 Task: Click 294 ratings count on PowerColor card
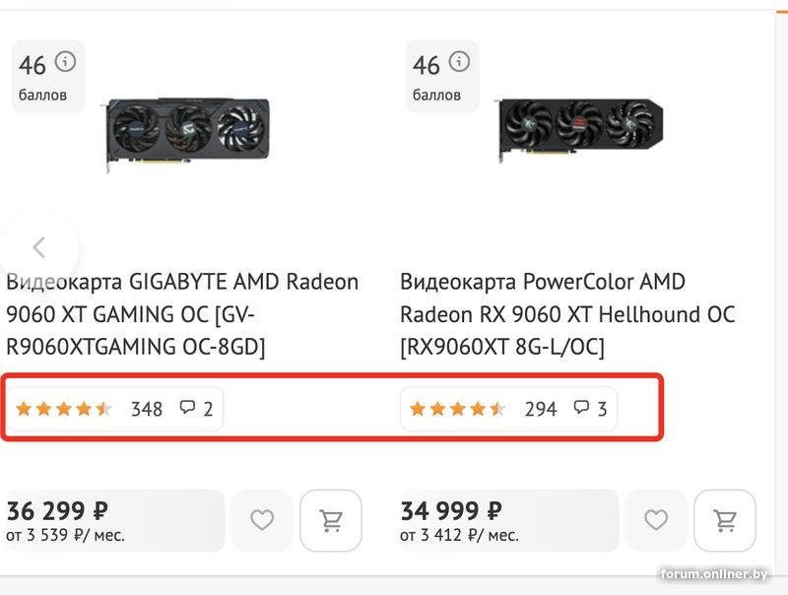click(541, 408)
